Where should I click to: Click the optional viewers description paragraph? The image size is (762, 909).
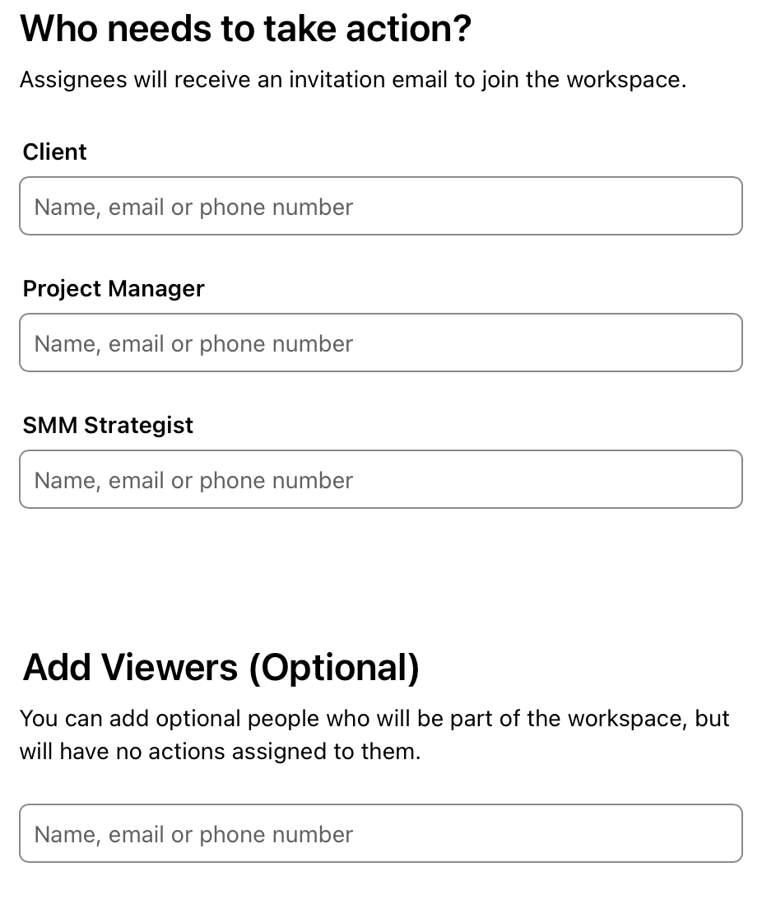point(374,734)
